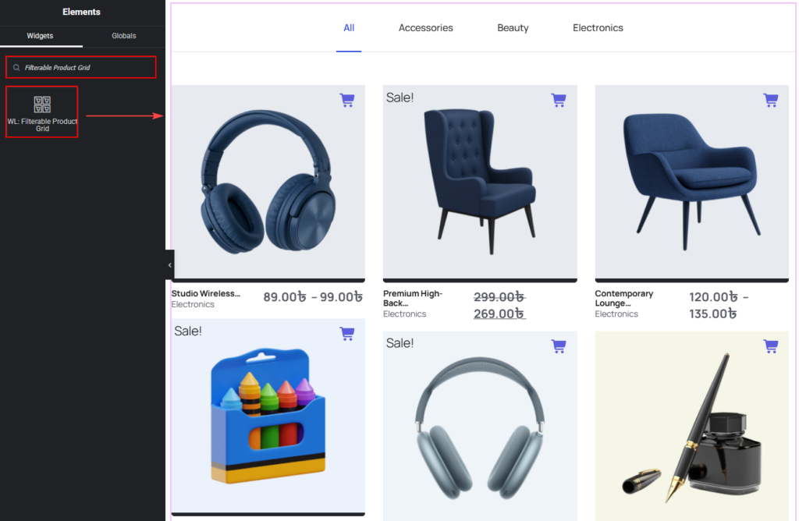Click cart icon on crayons product
Screen dimensions: 799x521
[x=347, y=334]
